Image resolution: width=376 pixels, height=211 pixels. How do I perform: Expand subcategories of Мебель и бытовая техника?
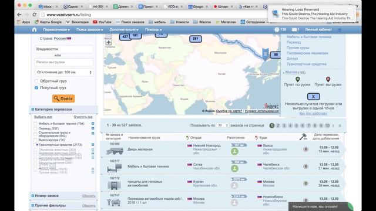click(x=93, y=124)
